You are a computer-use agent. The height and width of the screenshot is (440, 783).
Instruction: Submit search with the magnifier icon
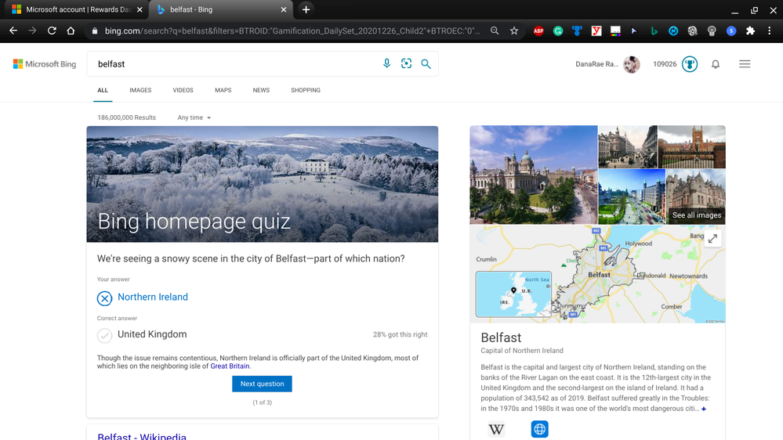pos(426,64)
